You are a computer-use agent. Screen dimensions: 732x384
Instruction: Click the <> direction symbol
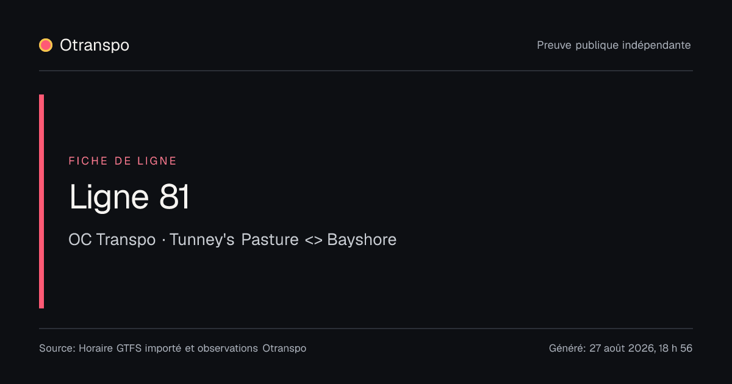click(x=313, y=240)
